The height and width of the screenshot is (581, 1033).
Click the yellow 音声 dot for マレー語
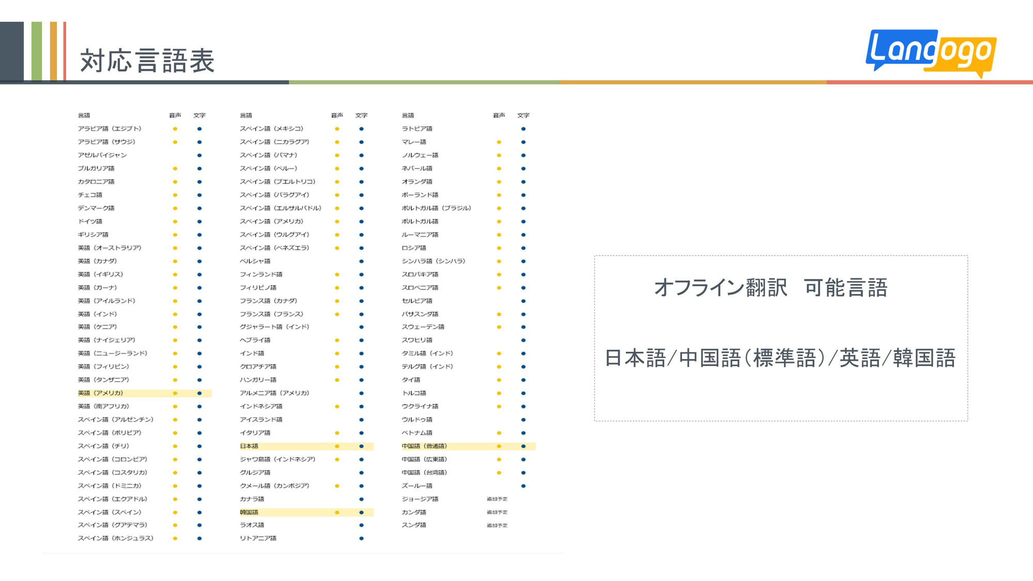pyautogui.click(x=499, y=142)
